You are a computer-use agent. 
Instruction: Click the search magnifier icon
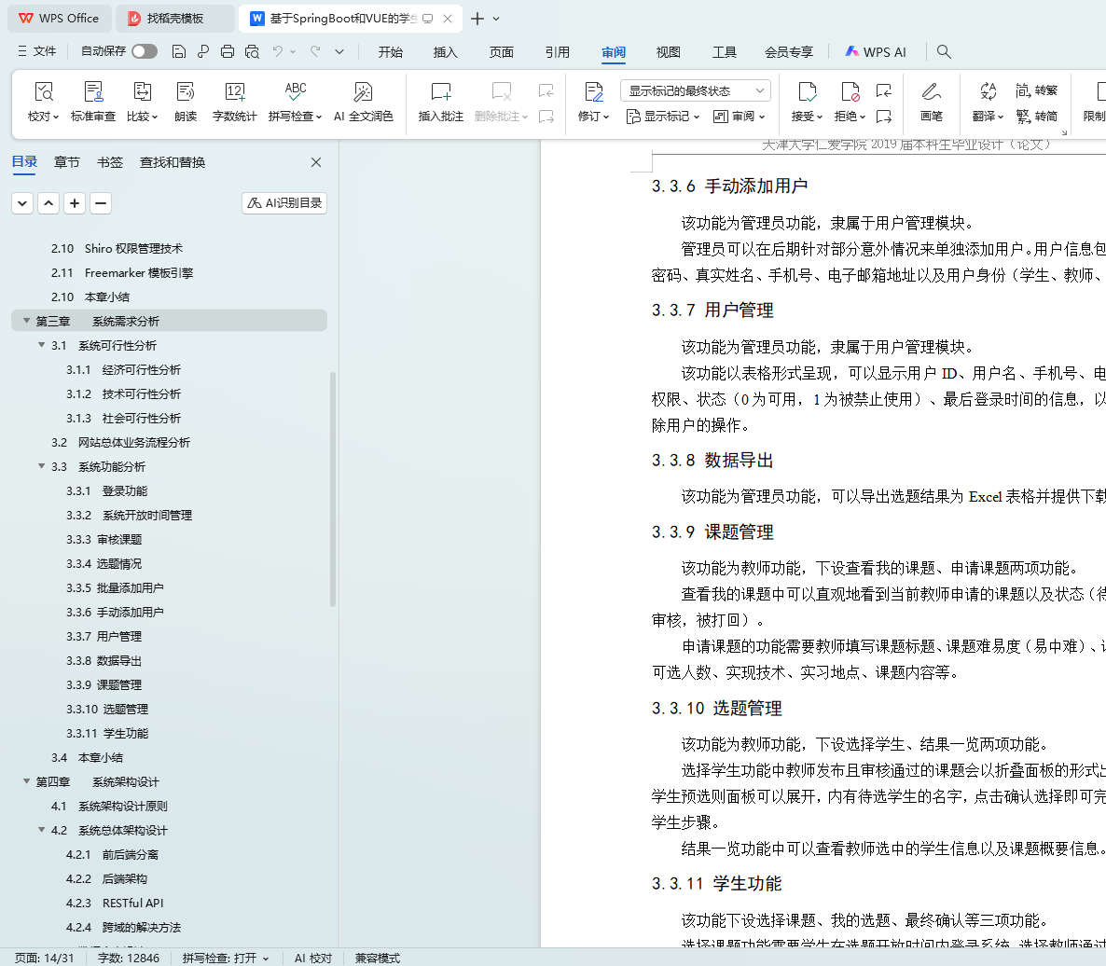(x=944, y=52)
